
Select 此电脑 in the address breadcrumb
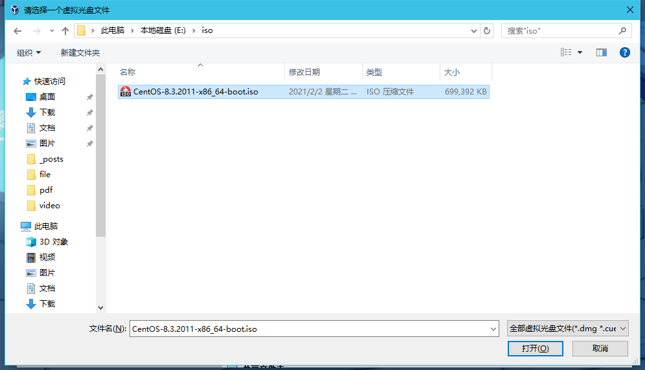click(x=113, y=30)
